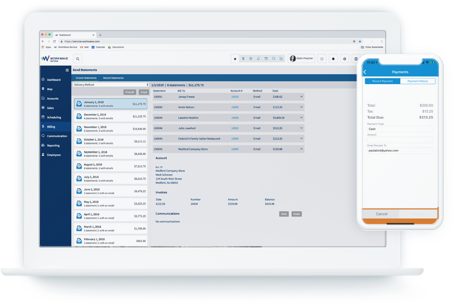This screenshot has width=454, height=305.
Task: Switch to the Recent Statements tab
Action: [x=113, y=78]
